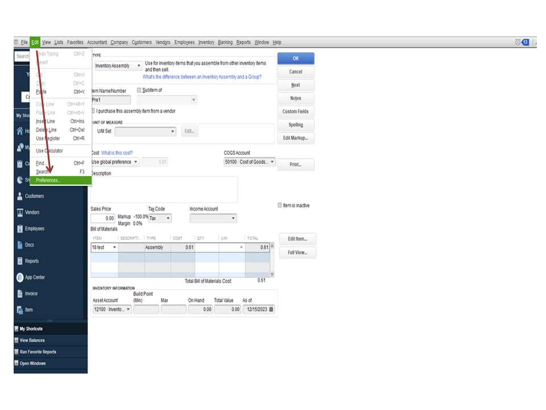Open the Subitem of parent dropdown

point(193,100)
